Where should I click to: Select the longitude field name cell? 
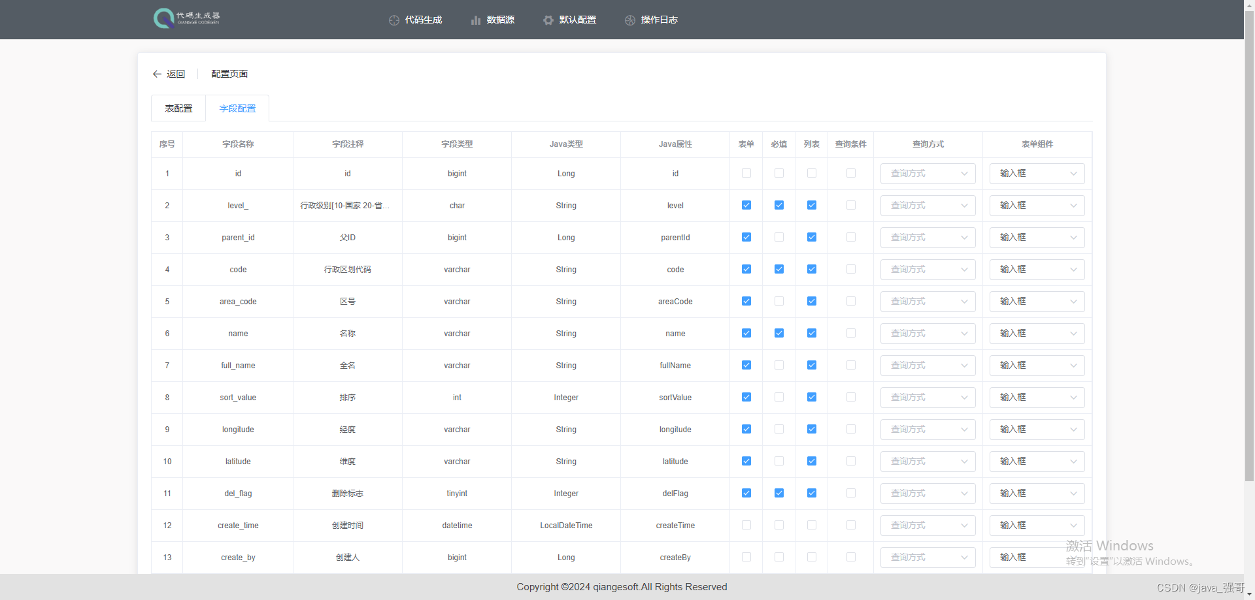238,430
